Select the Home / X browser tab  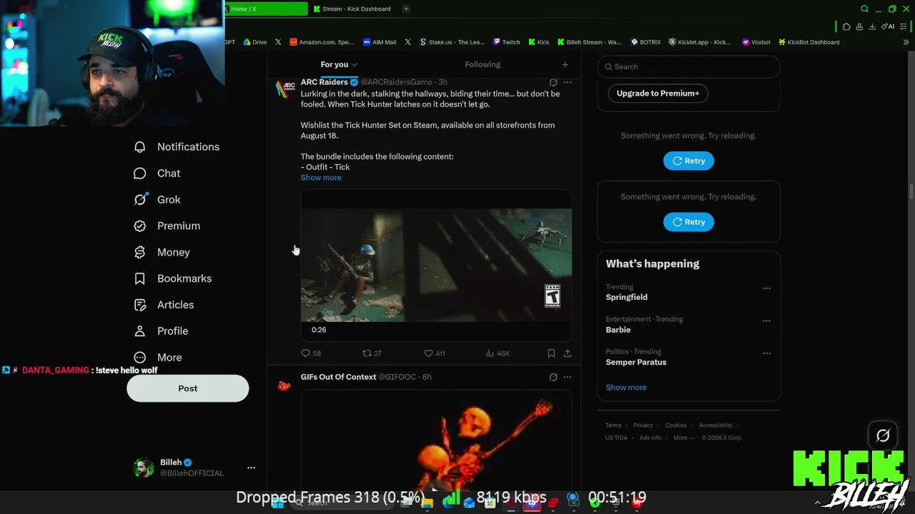click(266, 9)
